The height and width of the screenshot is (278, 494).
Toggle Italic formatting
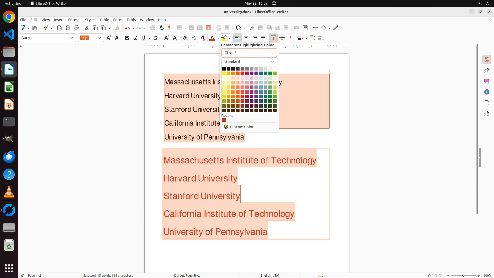click(136, 38)
